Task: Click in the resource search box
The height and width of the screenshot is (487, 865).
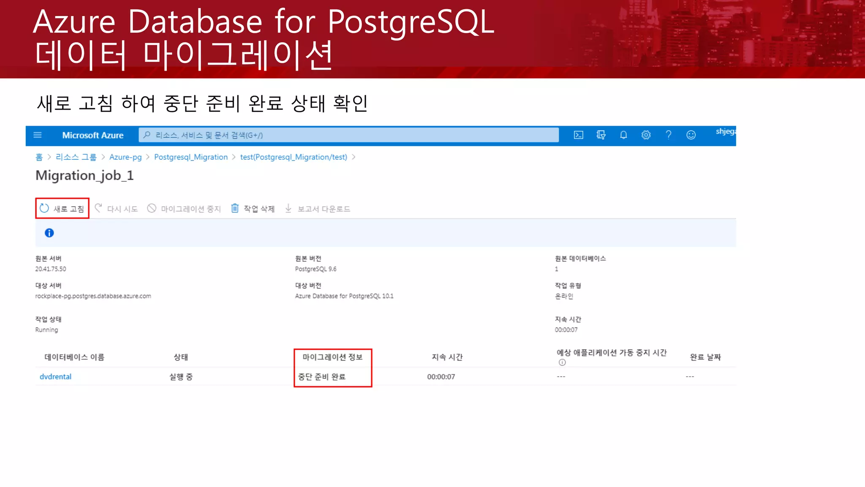Action: [x=348, y=135]
